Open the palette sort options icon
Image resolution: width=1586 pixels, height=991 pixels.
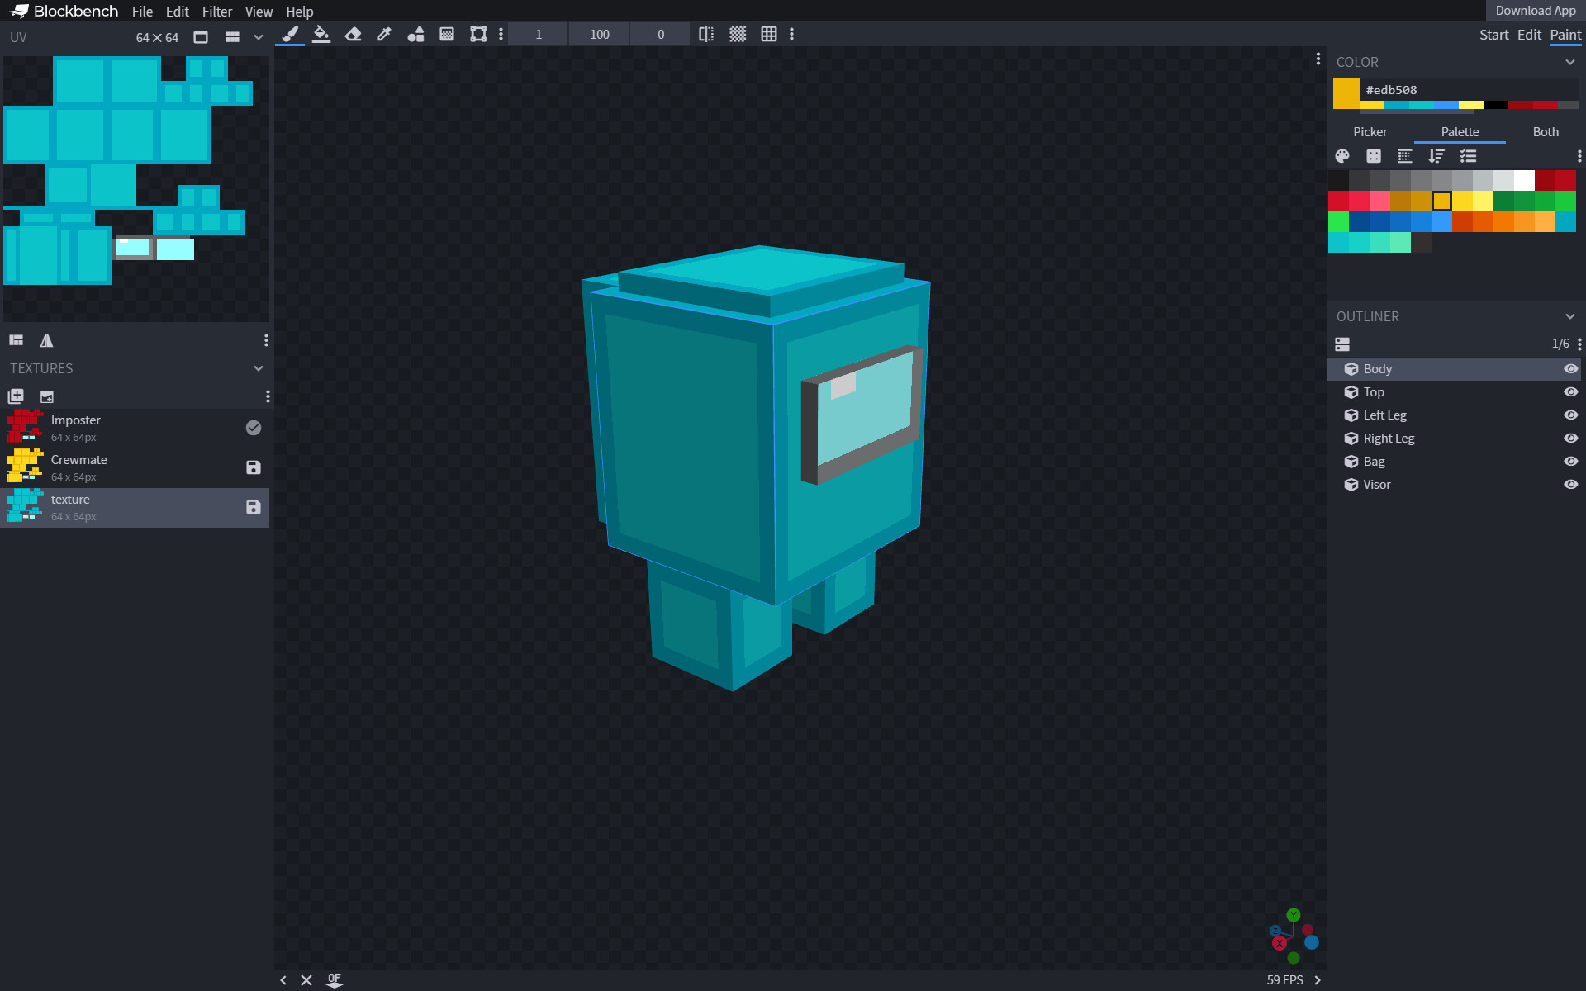tap(1436, 156)
